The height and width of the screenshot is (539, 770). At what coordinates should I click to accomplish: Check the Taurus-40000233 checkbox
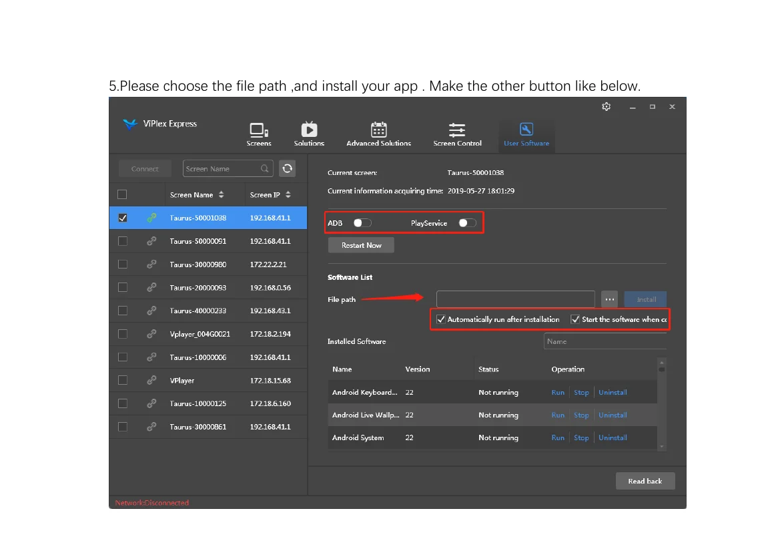tap(123, 311)
